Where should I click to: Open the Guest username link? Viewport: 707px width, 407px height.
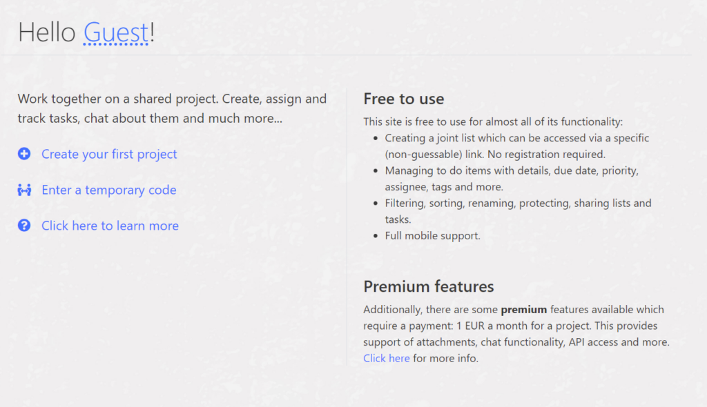click(x=115, y=32)
